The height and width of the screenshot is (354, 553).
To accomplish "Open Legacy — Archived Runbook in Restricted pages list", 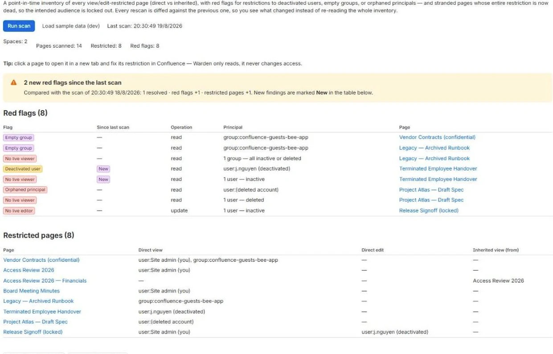I will tap(38, 301).
